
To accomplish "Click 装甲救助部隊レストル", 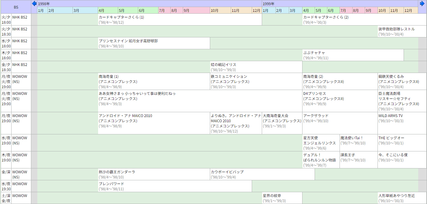I will click(x=396, y=29).
